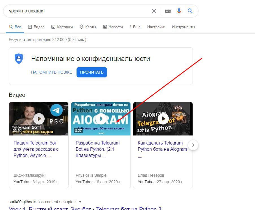Open 'Инструменты' search tools
Viewport: 255px width, 210px height.
(184, 27)
